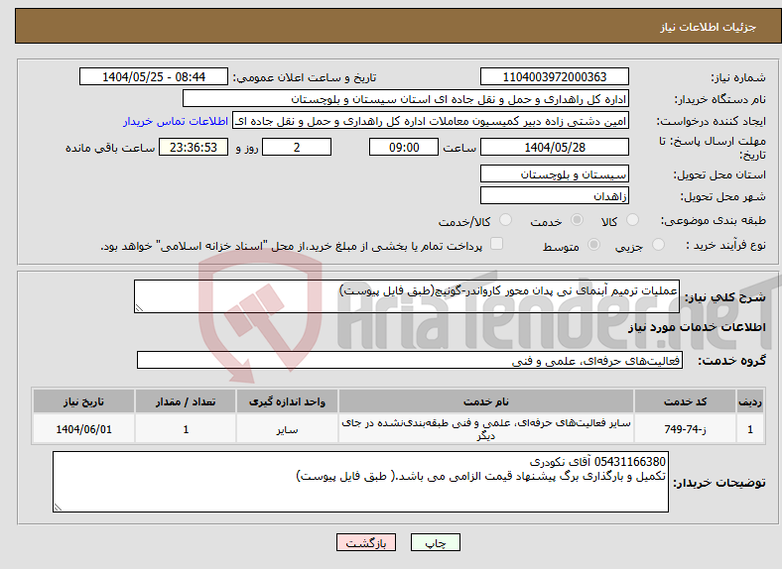Click the remaining time field 23:36:53
The image size is (782, 569).
coord(194,147)
